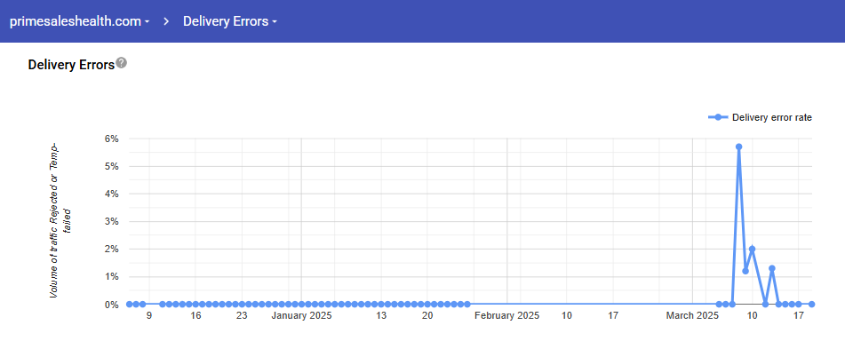Select the data point just above 1% after the peak

[x=745, y=271]
